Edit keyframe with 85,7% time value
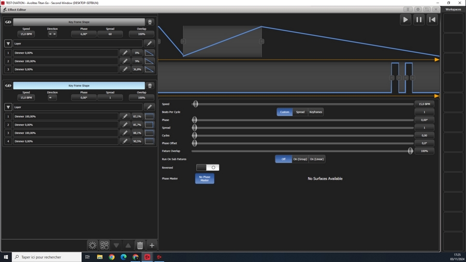The height and width of the screenshot is (262, 466). coord(125,125)
